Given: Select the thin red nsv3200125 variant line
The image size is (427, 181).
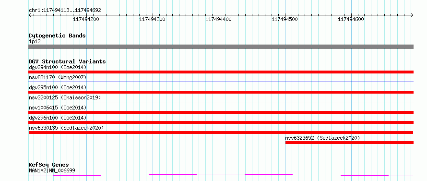Looking at the screenshot, I should point(221,102).
